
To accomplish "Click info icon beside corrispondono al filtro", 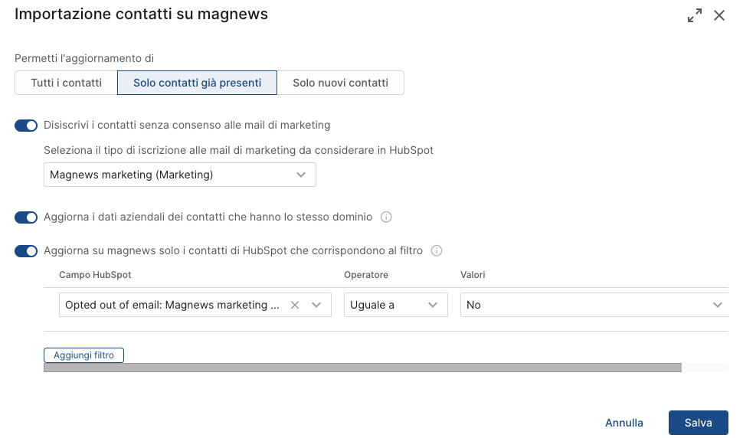I will [437, 251].
